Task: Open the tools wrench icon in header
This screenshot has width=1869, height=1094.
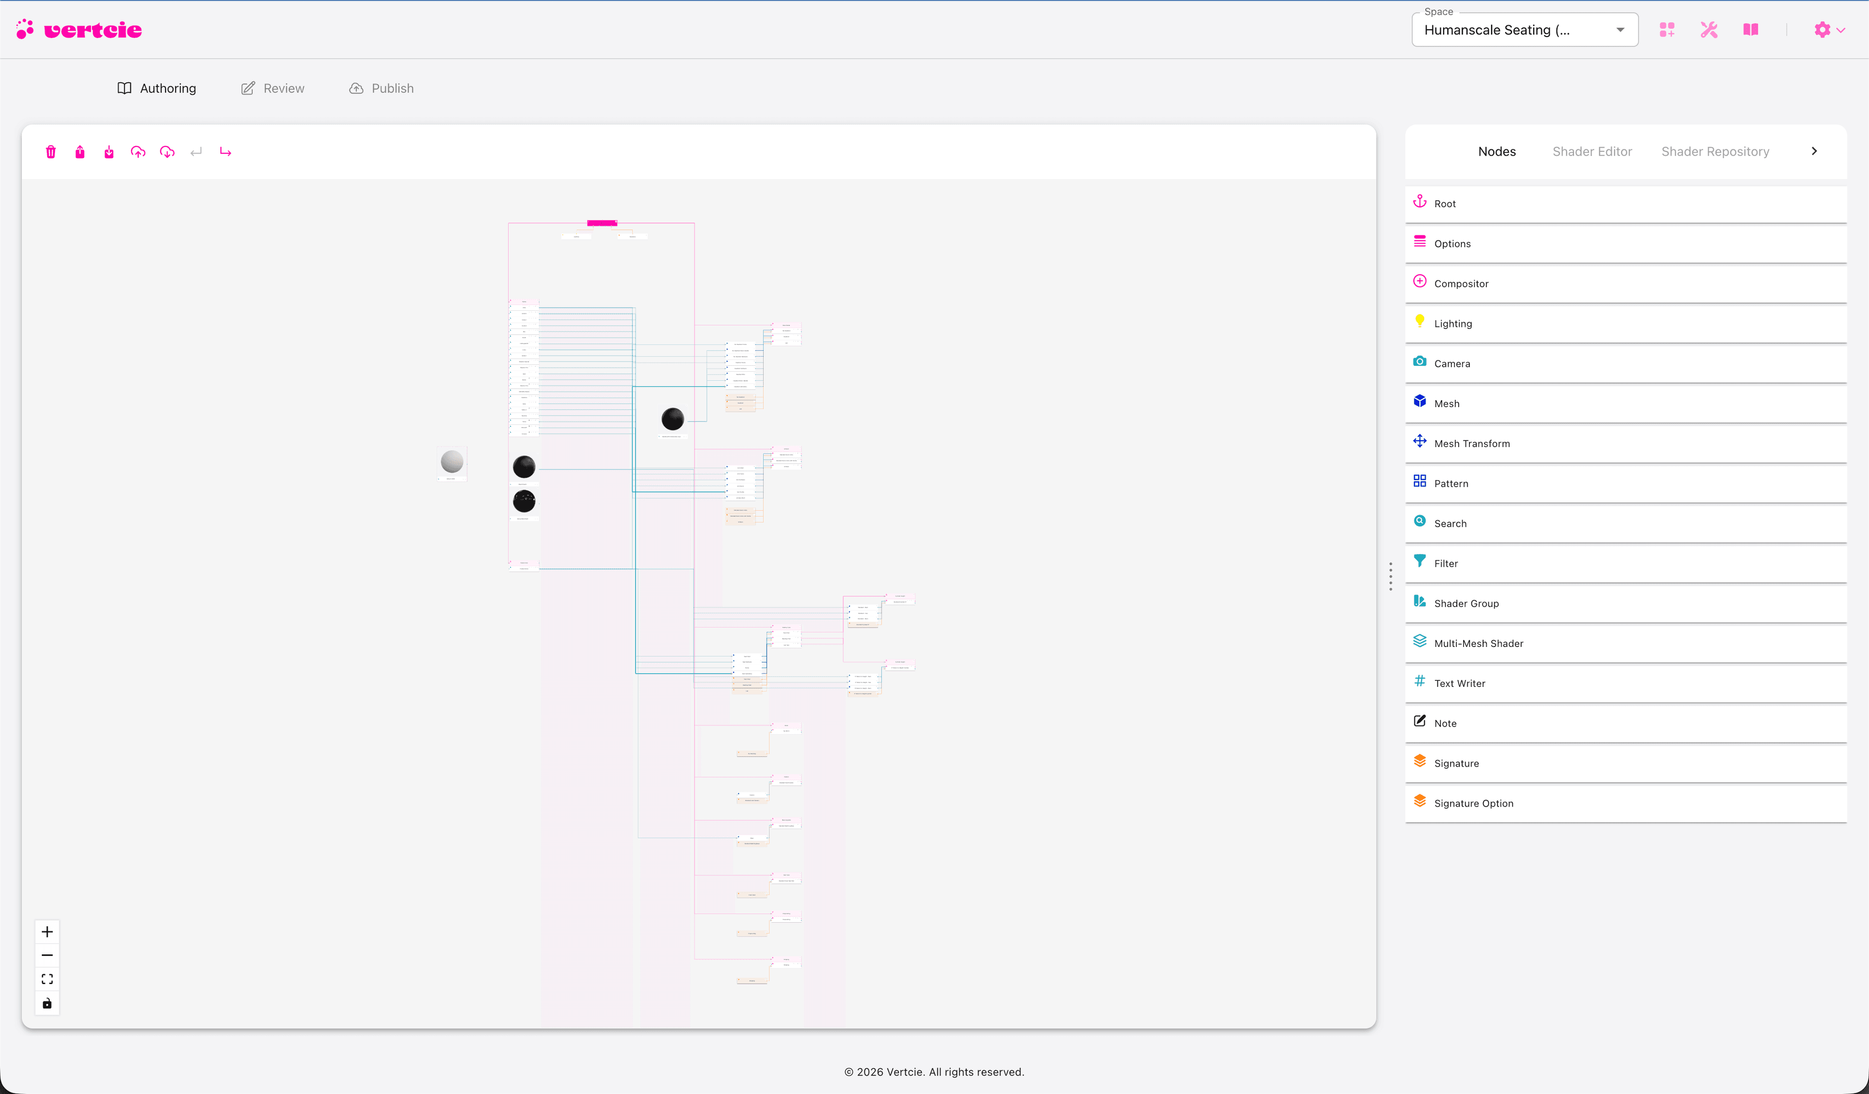Action: tap(1709, 30)
